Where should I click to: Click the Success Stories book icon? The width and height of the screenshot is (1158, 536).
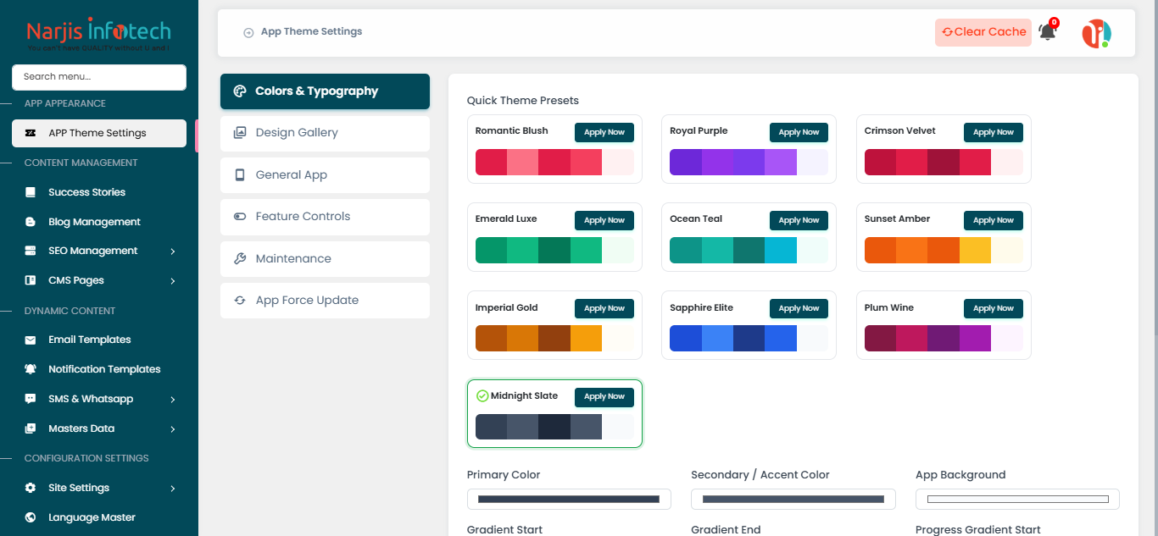pos(31,192)
